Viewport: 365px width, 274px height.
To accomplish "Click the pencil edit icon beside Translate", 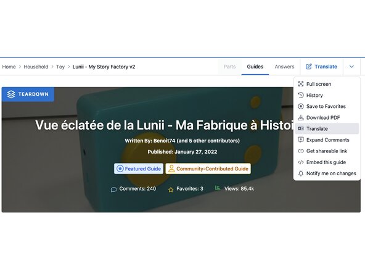I will click(x=309, y=67).
